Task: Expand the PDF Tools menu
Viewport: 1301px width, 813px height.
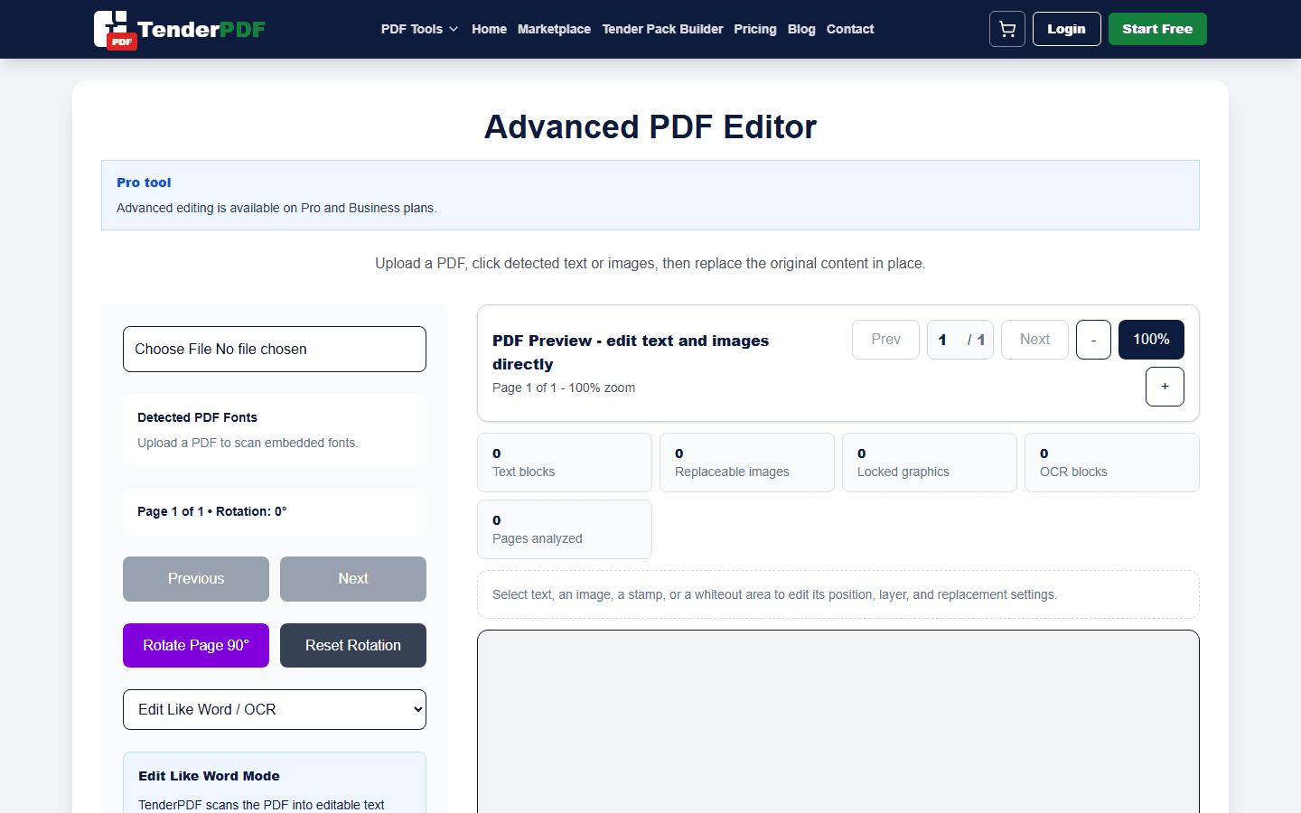Action: coord(419,29)
